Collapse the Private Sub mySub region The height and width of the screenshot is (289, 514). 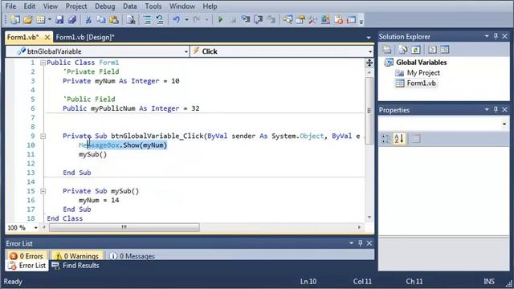[43, 191]
